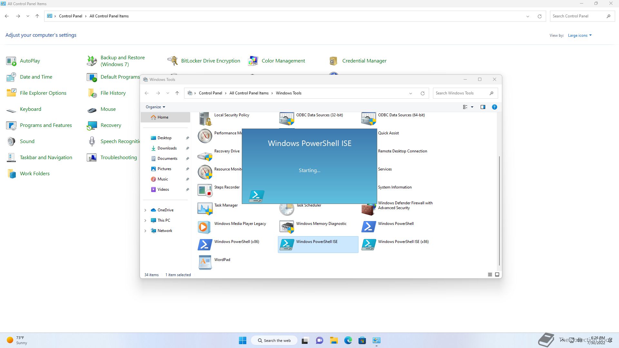
Task: Open Backup and Restore (Windows 7) icon
Action: [x=92, y=61]
